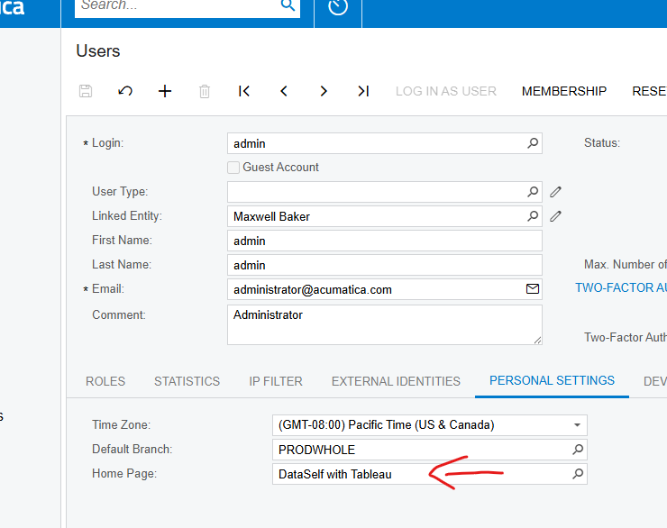Expand the Time Zone dropdown

577,425
